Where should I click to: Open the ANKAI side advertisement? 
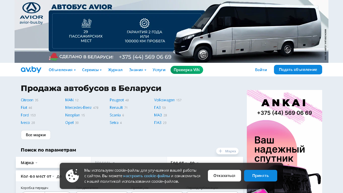[284, 141]
